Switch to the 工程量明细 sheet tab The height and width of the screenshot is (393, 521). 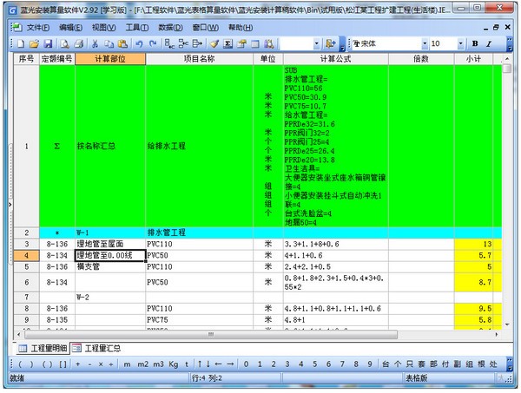pos(43,348)
